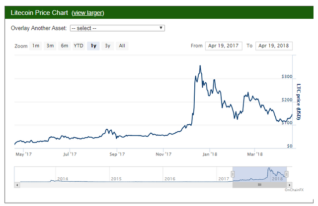Click the 2014 label in navigator

[x=63, y=179]
